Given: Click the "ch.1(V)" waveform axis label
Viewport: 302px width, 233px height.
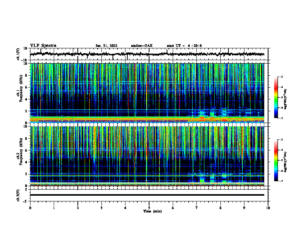Looking at the screenshot, I should (x=18, y=54).
